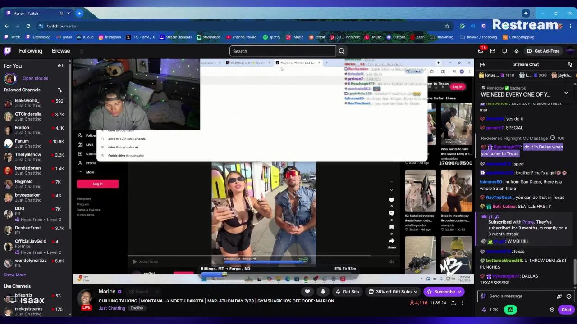The height and width of the screenshot is (324, 577).
Task: Open Thetylilshow channel in sidebar
Action: pyautogui.click(x=35, y=157)
